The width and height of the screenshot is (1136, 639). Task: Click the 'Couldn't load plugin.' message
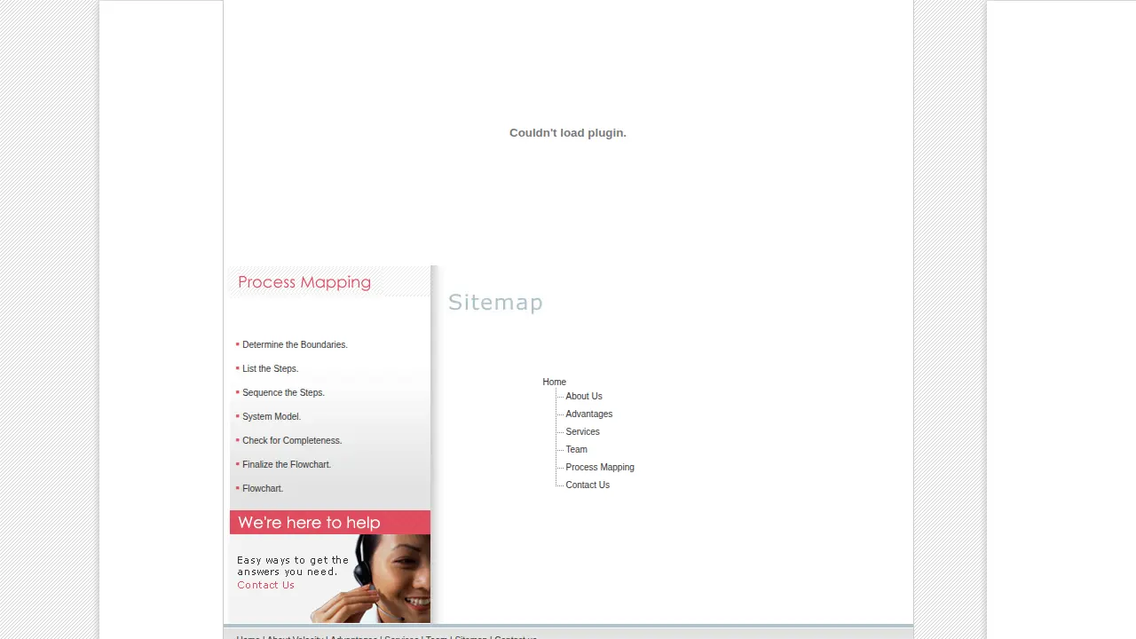[x=568, y=133]
